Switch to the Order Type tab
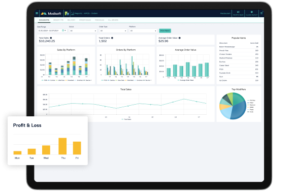Viewport: 297px width, 191px height. tap(58, 20)
